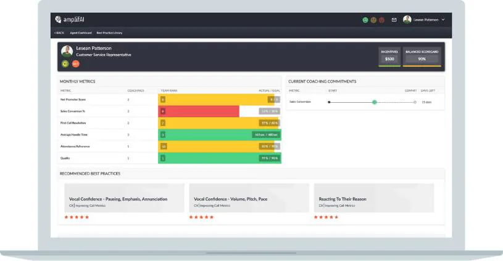The height and width of the screenshot is (261, 503).
Task: Click the commit end point on coaching timeline
Action: click(x=415, y=102)
